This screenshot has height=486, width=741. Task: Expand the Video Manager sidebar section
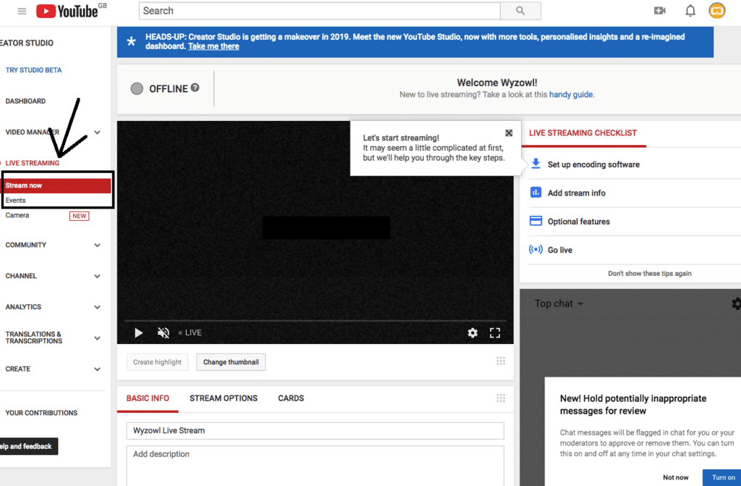[98, 132]
